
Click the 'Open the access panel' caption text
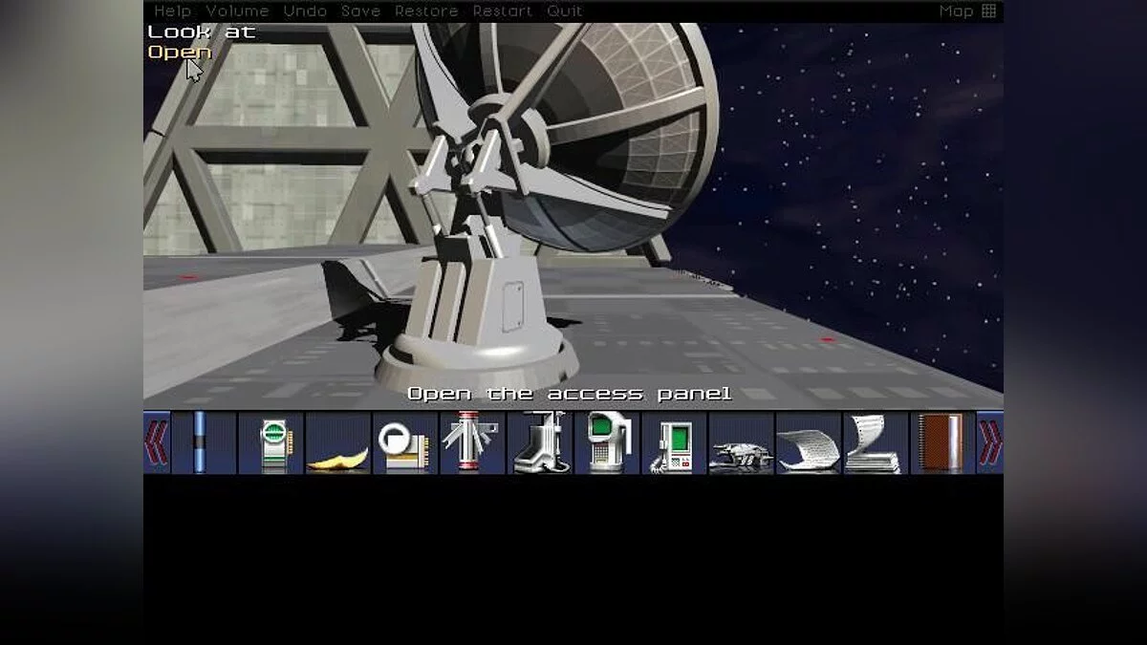pos(570,394)
